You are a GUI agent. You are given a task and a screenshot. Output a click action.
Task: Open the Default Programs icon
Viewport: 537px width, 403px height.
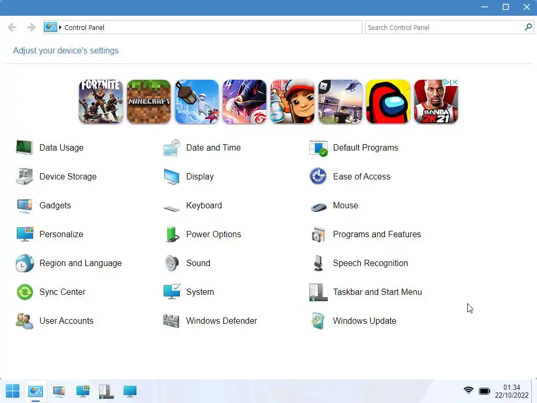[x=318, y=148]
